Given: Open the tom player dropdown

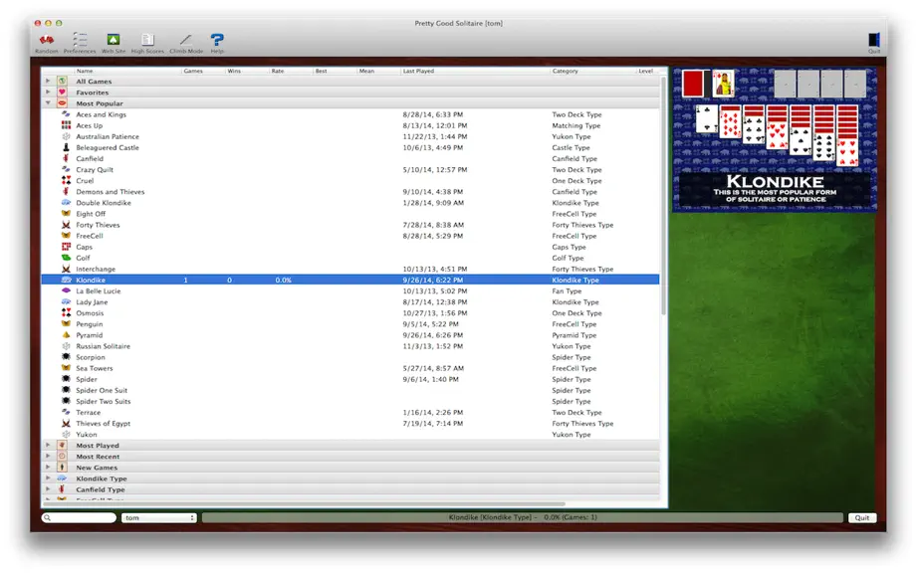Looking at the screenshot, I should point(158,517).
